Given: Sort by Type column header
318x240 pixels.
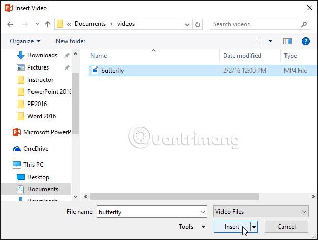Looking at the screenshot, I should coord(290,56).
